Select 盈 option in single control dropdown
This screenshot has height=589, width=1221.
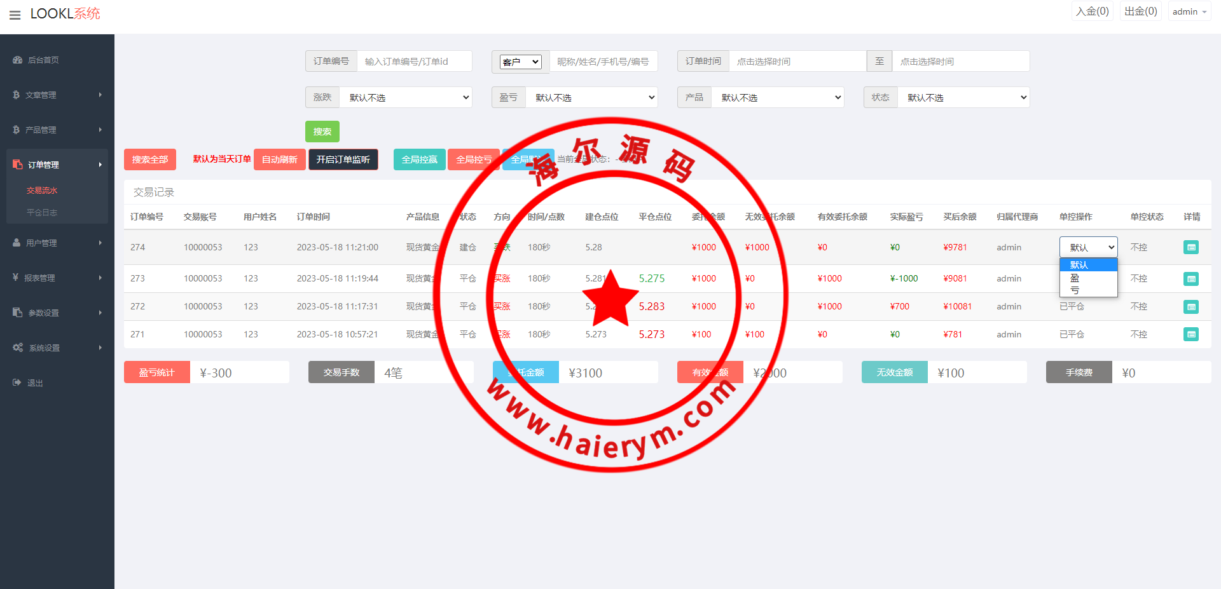(x=1075, y=278)
